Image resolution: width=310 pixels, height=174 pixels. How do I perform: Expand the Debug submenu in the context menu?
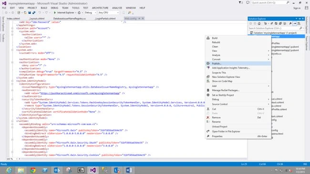point(238,99)
